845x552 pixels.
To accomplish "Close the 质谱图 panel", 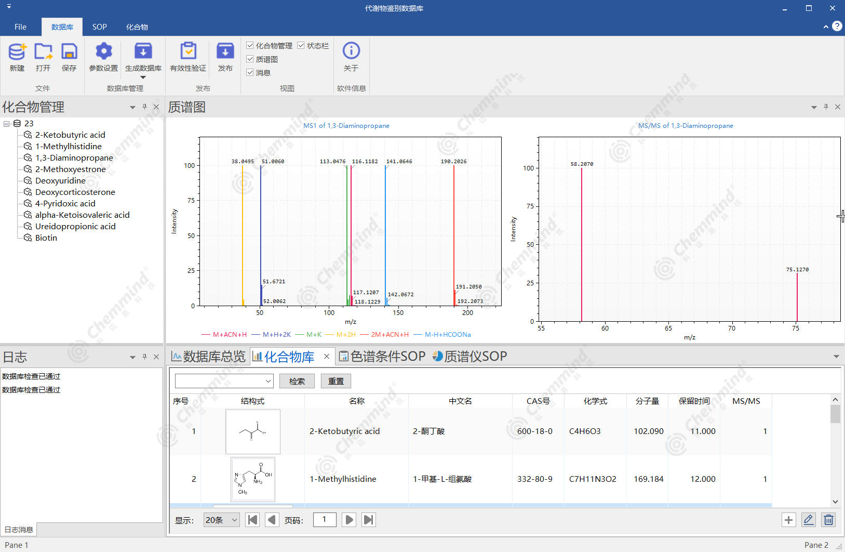I will (838, 107).
